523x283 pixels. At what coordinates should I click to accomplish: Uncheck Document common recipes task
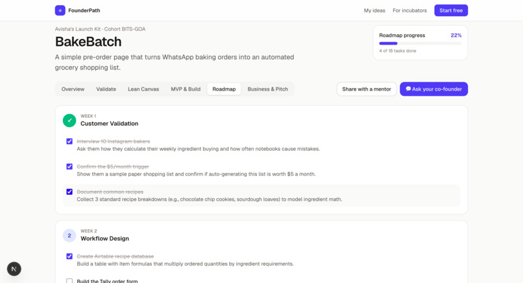pyautogui.click(x=69, y=192)
